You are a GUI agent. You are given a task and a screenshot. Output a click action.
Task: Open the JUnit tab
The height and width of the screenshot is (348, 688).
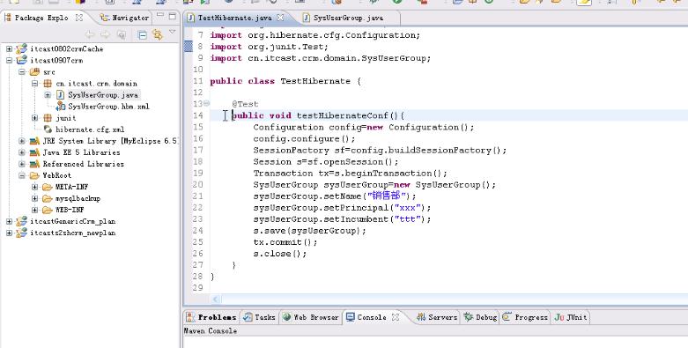click(x=571, y=317)
